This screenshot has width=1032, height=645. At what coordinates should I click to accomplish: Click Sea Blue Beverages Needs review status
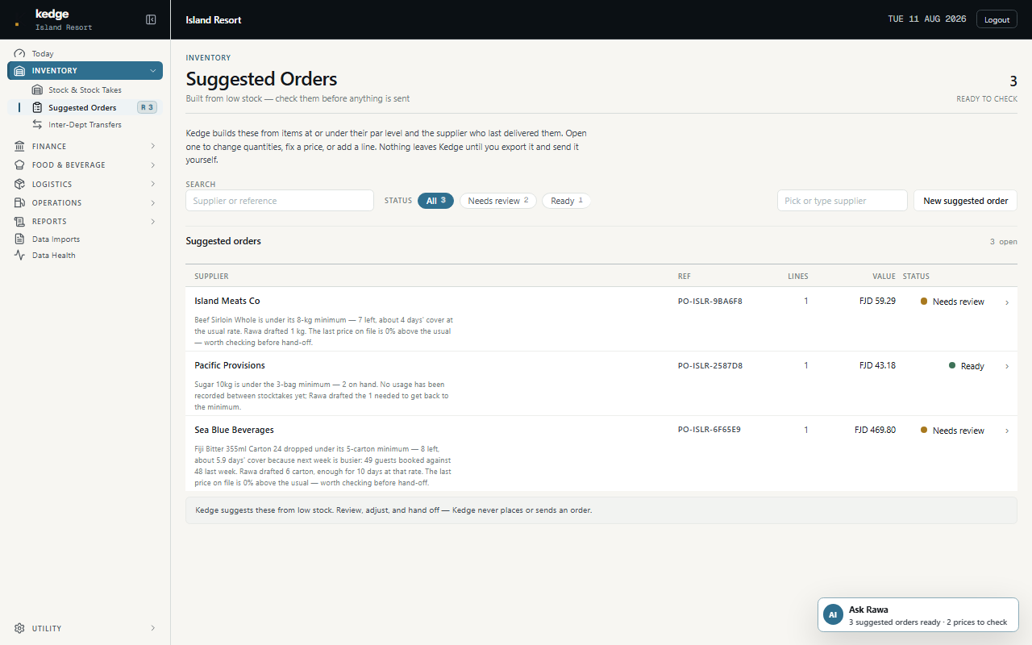(x=952, y=431)
